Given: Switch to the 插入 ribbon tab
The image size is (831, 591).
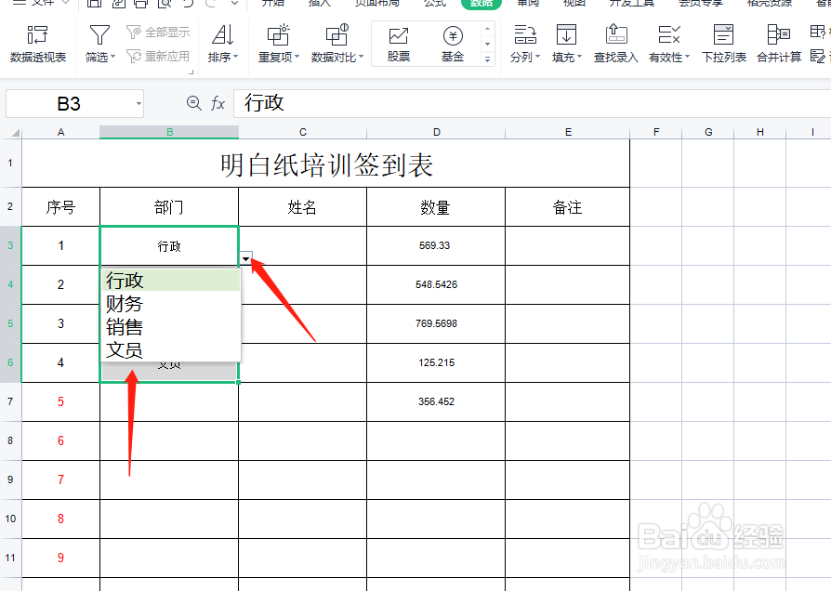Looking at the screenshot, I should (x=319, y=4).
